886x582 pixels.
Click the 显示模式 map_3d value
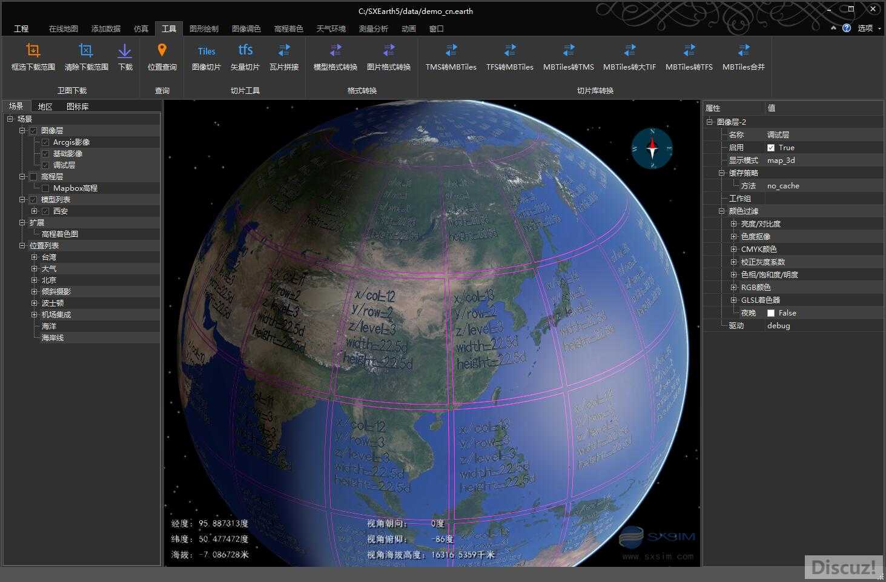click(824, 160)
